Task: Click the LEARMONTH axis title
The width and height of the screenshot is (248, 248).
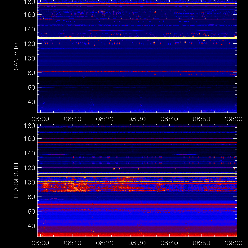Action: click(x=16, y=180)
